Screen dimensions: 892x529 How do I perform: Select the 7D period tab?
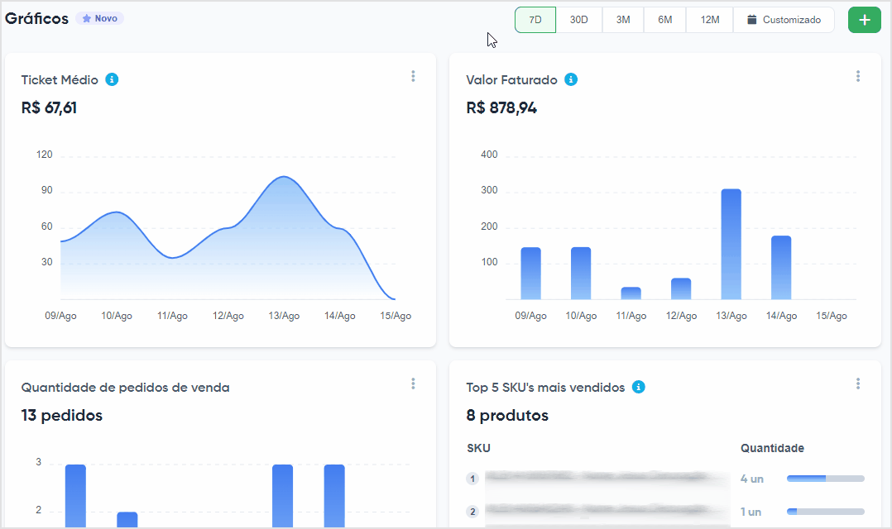pyautogui.click(x=535, y=20)
